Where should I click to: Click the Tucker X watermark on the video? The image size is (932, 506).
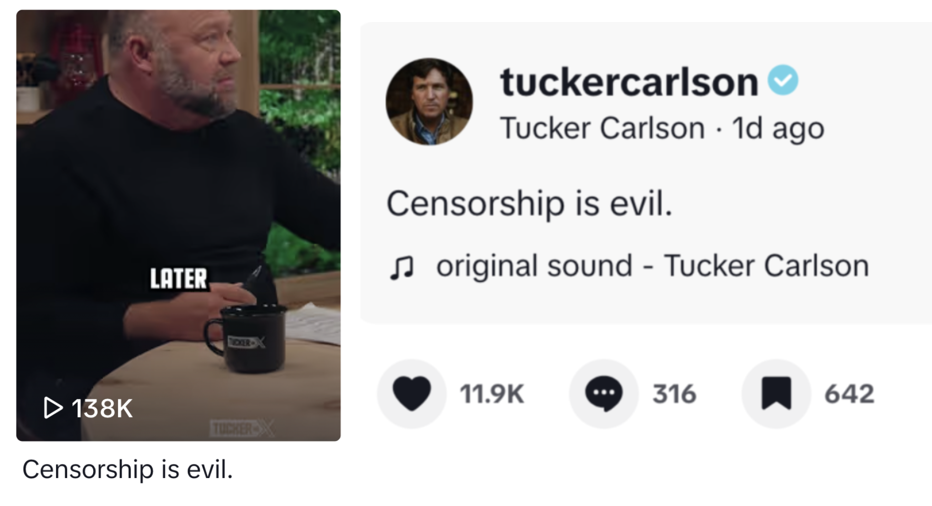(243, 428)
